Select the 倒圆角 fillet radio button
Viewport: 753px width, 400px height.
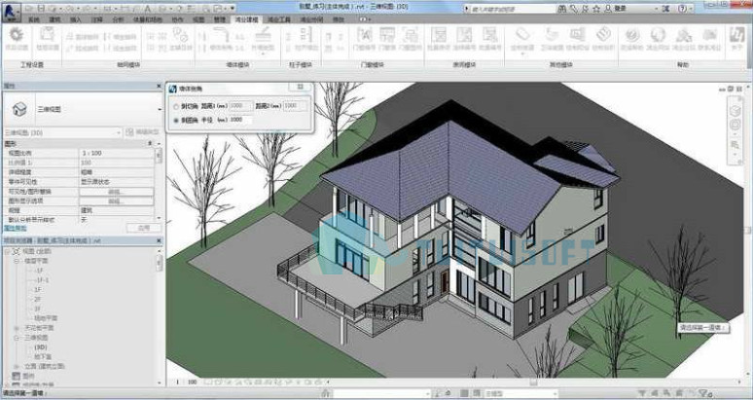click(176, 120)
